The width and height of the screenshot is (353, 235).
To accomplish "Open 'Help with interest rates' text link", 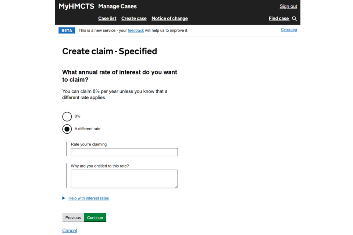I will (x=89, y=198).
